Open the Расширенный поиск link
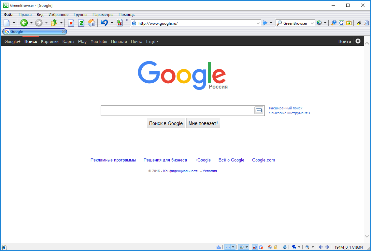This screenshot has height=251, width=371. tap(286, 108)
